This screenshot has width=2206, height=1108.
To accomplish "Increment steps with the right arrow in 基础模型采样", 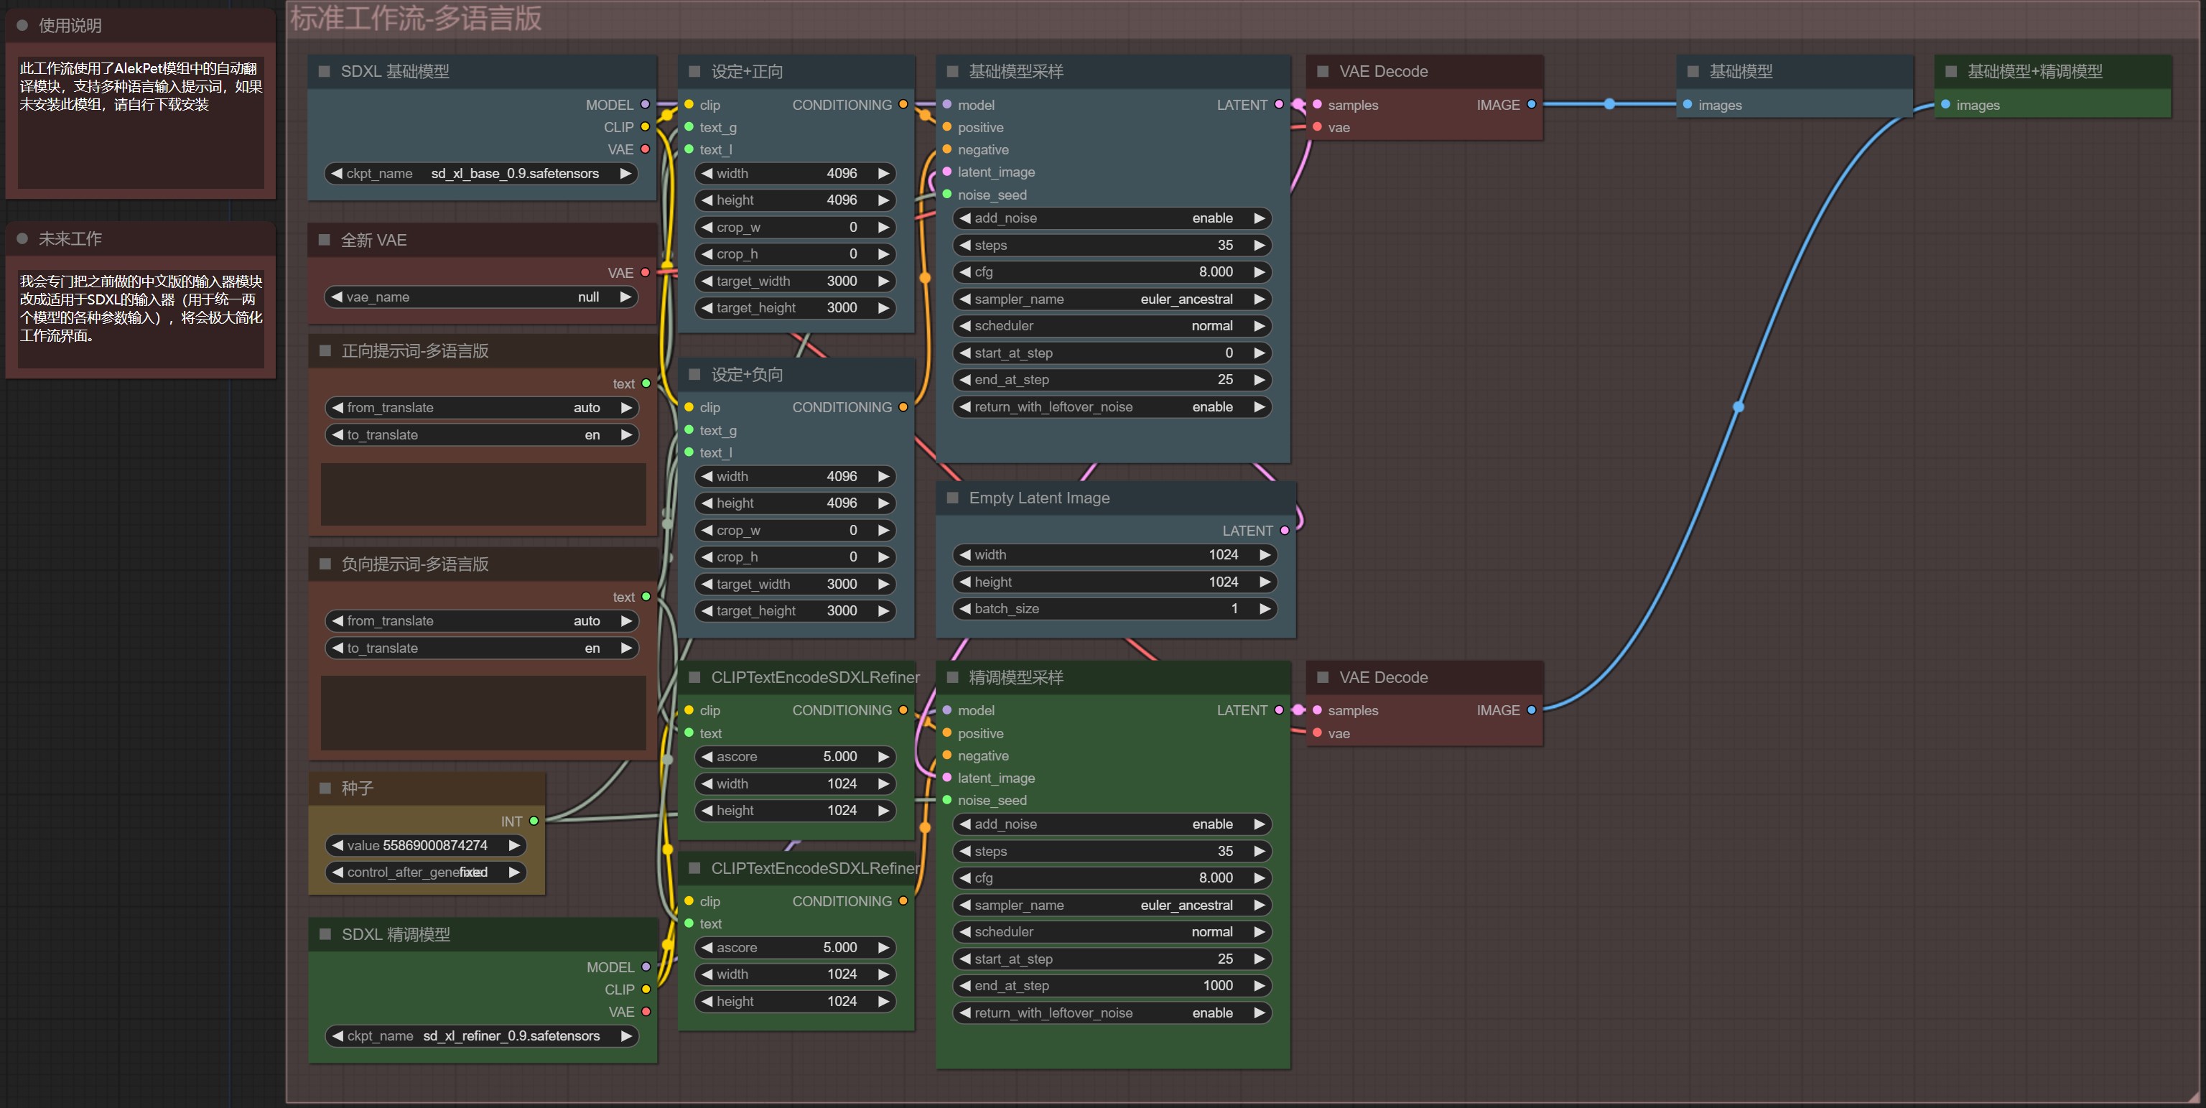I will pyautogui.click(x=1259, y=246).
